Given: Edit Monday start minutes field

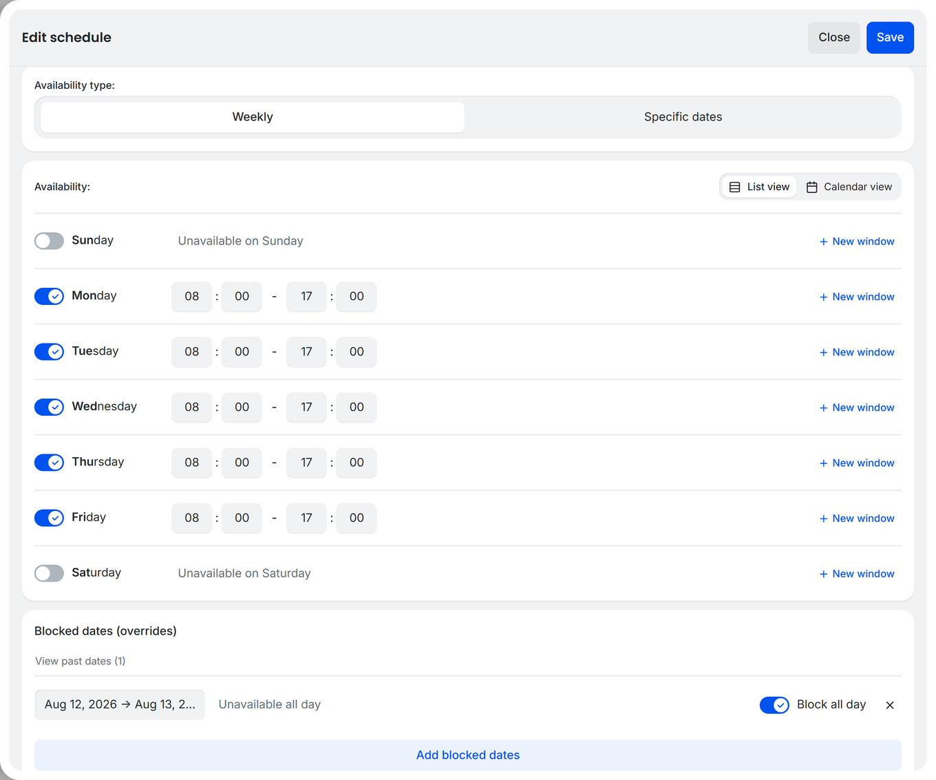Looking at the screenshot, I should (x=242, y=297).
